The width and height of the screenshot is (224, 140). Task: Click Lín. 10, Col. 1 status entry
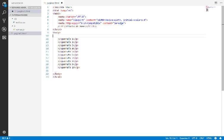coord(171,138)
